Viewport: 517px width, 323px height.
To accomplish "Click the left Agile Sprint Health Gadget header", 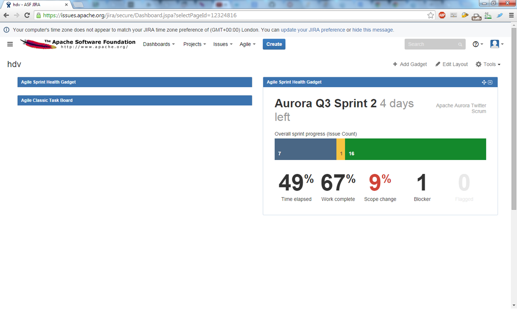I will point(135,82).
